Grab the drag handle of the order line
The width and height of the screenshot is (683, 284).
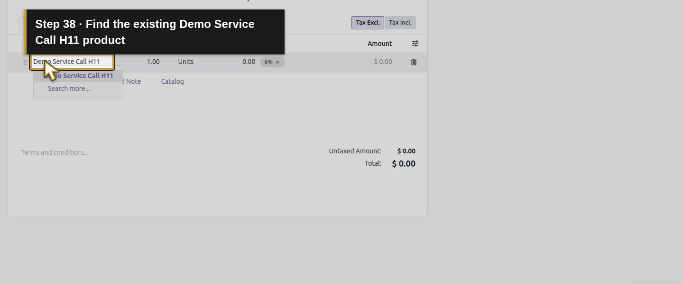[x=25, y=62]
